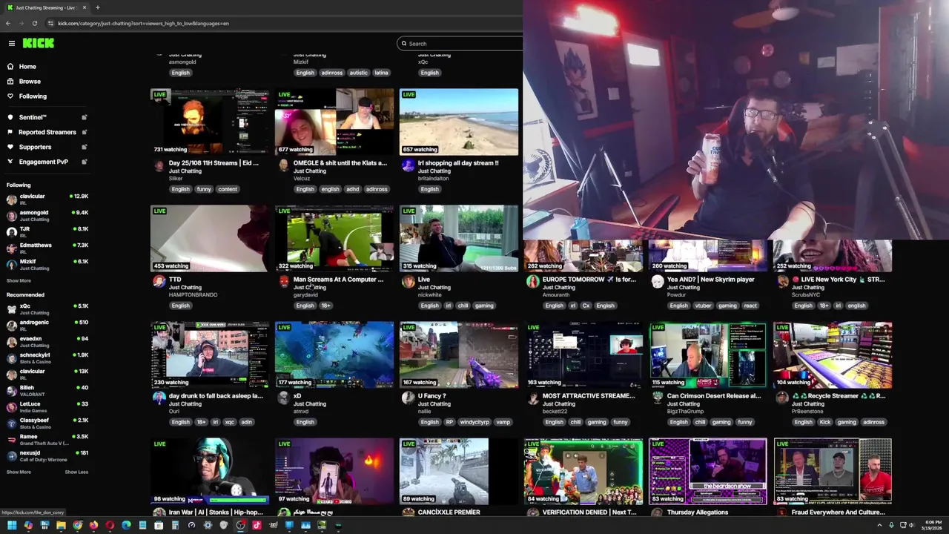Open OMEGLE & shit stream thumbnail
The height and width of the screenshot is (534, 949).
(334, 122)
